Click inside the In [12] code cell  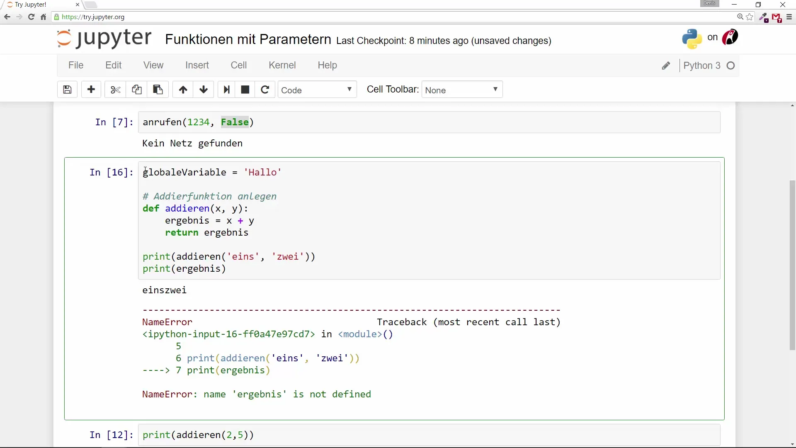pos(429,435)
